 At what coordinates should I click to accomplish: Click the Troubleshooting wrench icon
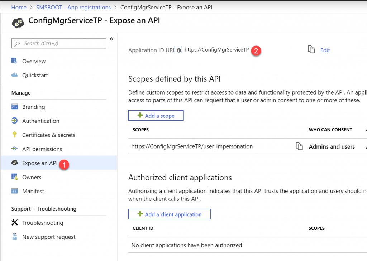pyautogui.click(x=15, y=223)
